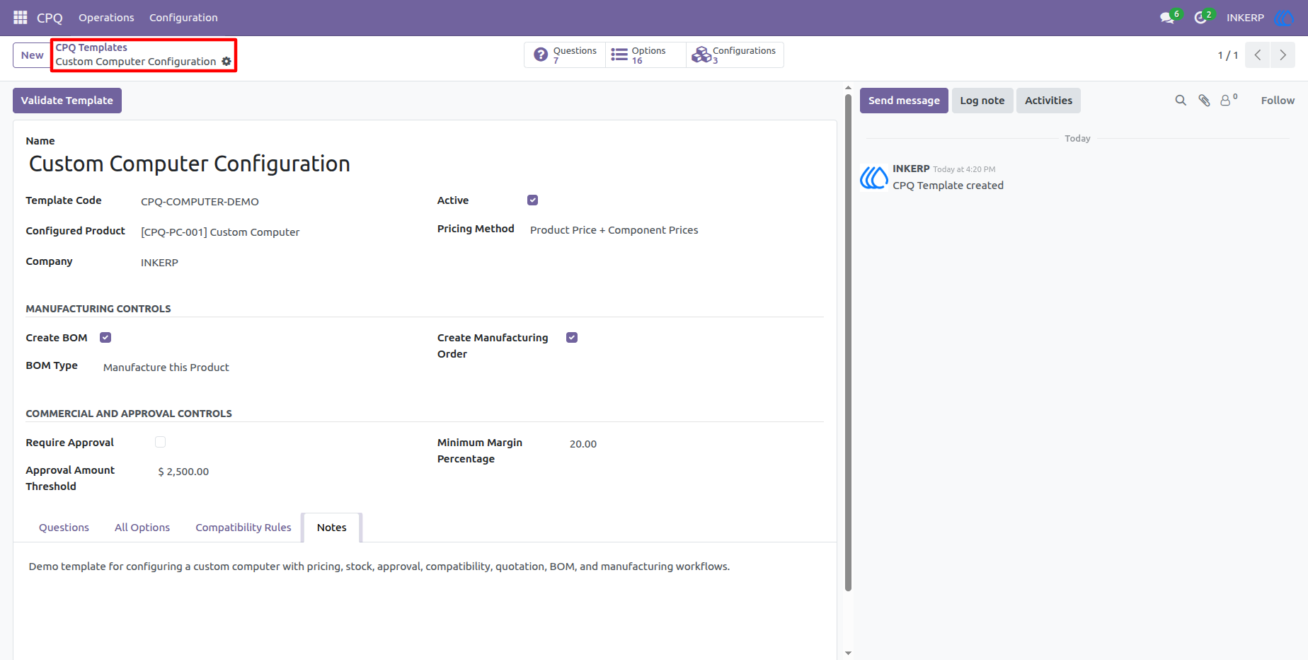The width and height of the screenshot is (1308, 660).
Task: Go to next record with right arrow
Action: tap(1283, 55)
